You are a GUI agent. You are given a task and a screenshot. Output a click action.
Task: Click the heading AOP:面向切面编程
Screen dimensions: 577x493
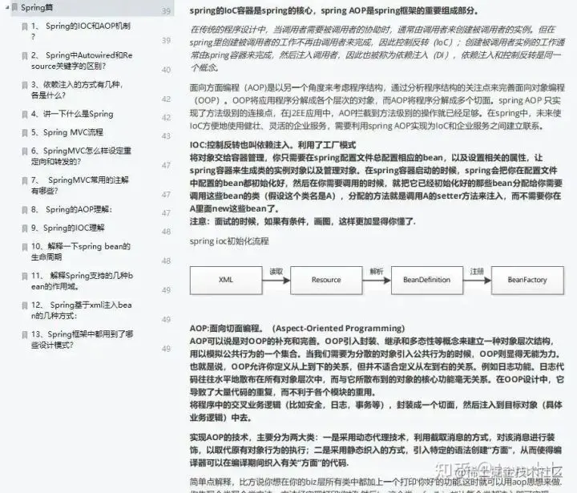tap(297, 328)
